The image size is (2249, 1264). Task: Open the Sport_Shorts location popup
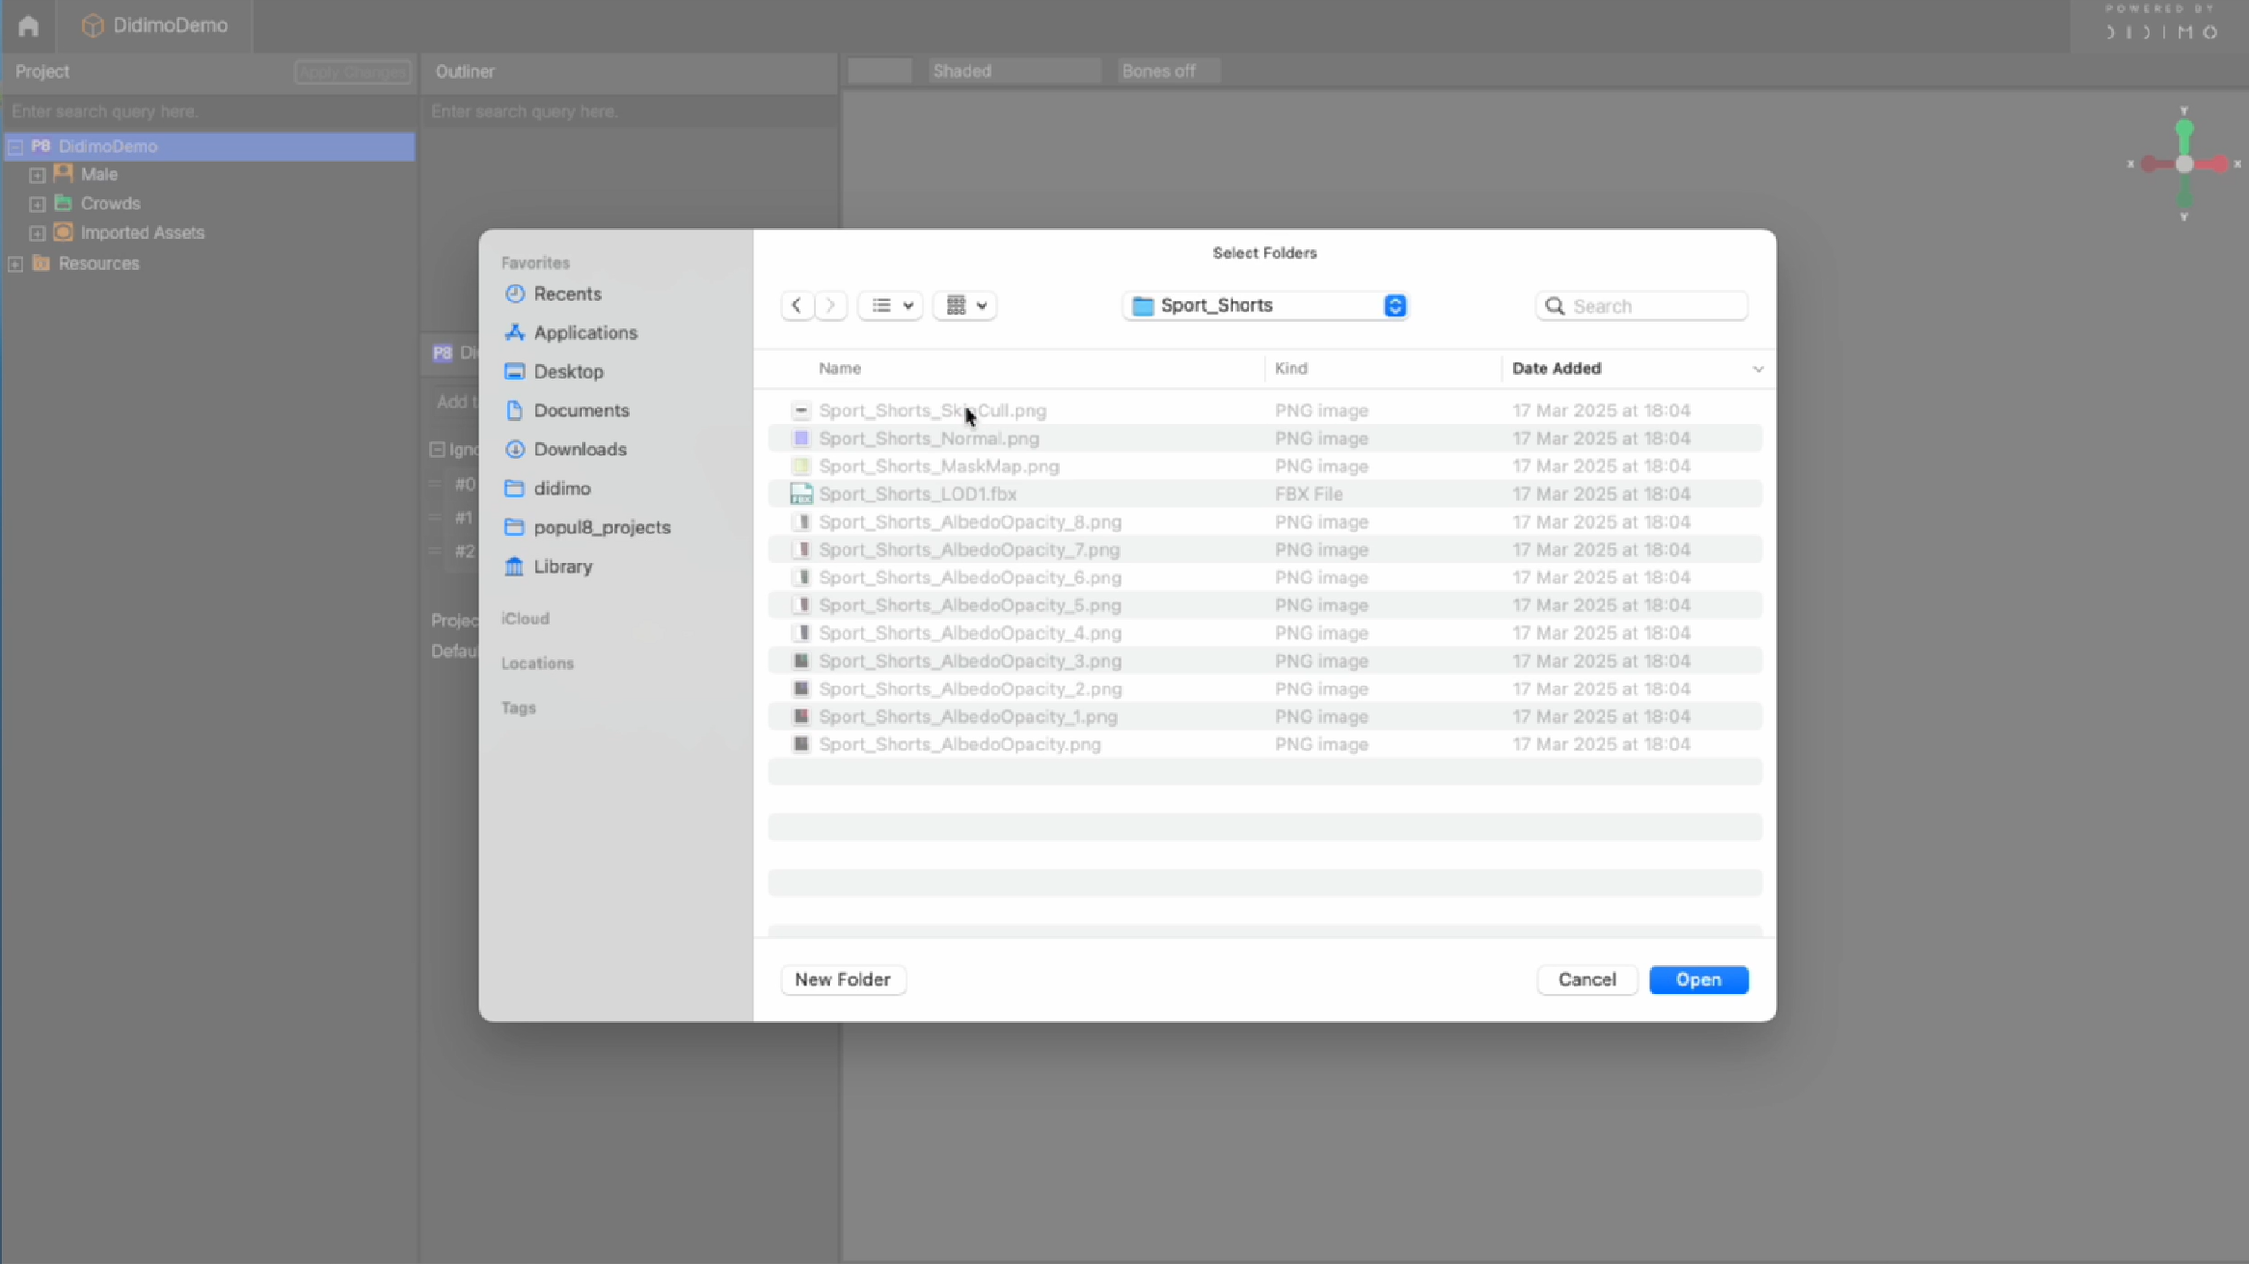point(1264,305)
